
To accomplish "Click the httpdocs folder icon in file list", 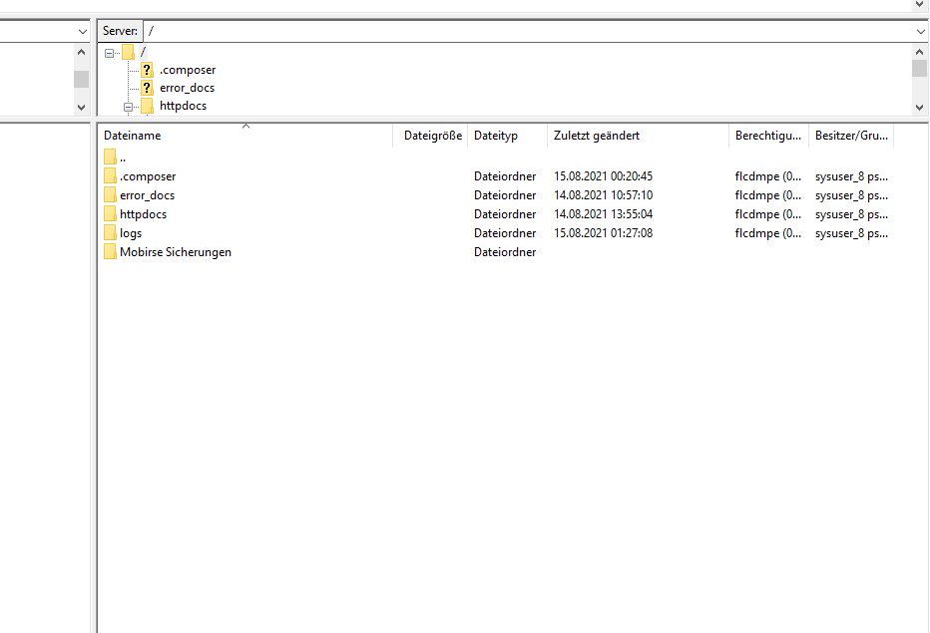I will 110,214.
